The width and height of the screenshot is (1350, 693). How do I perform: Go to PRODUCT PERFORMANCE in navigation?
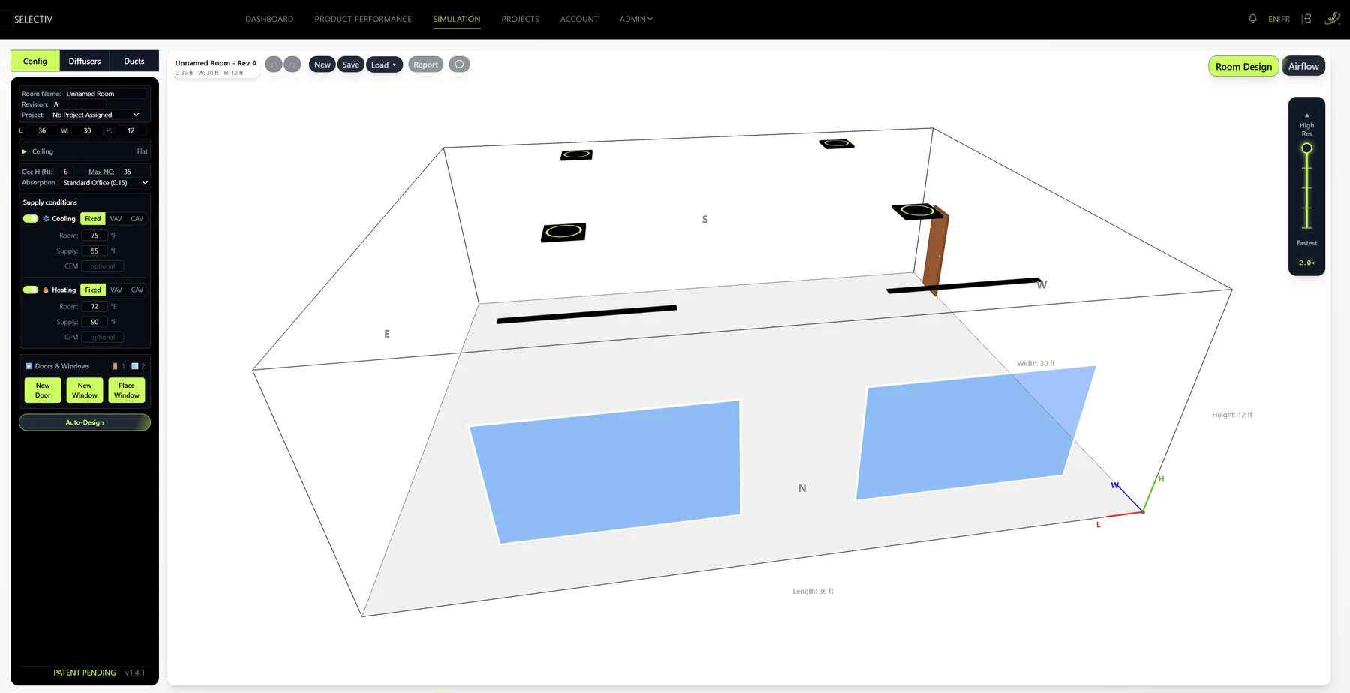[x=363, y=19]
